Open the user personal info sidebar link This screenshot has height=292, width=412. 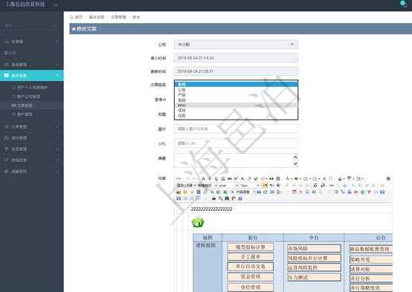pos(31,87)
